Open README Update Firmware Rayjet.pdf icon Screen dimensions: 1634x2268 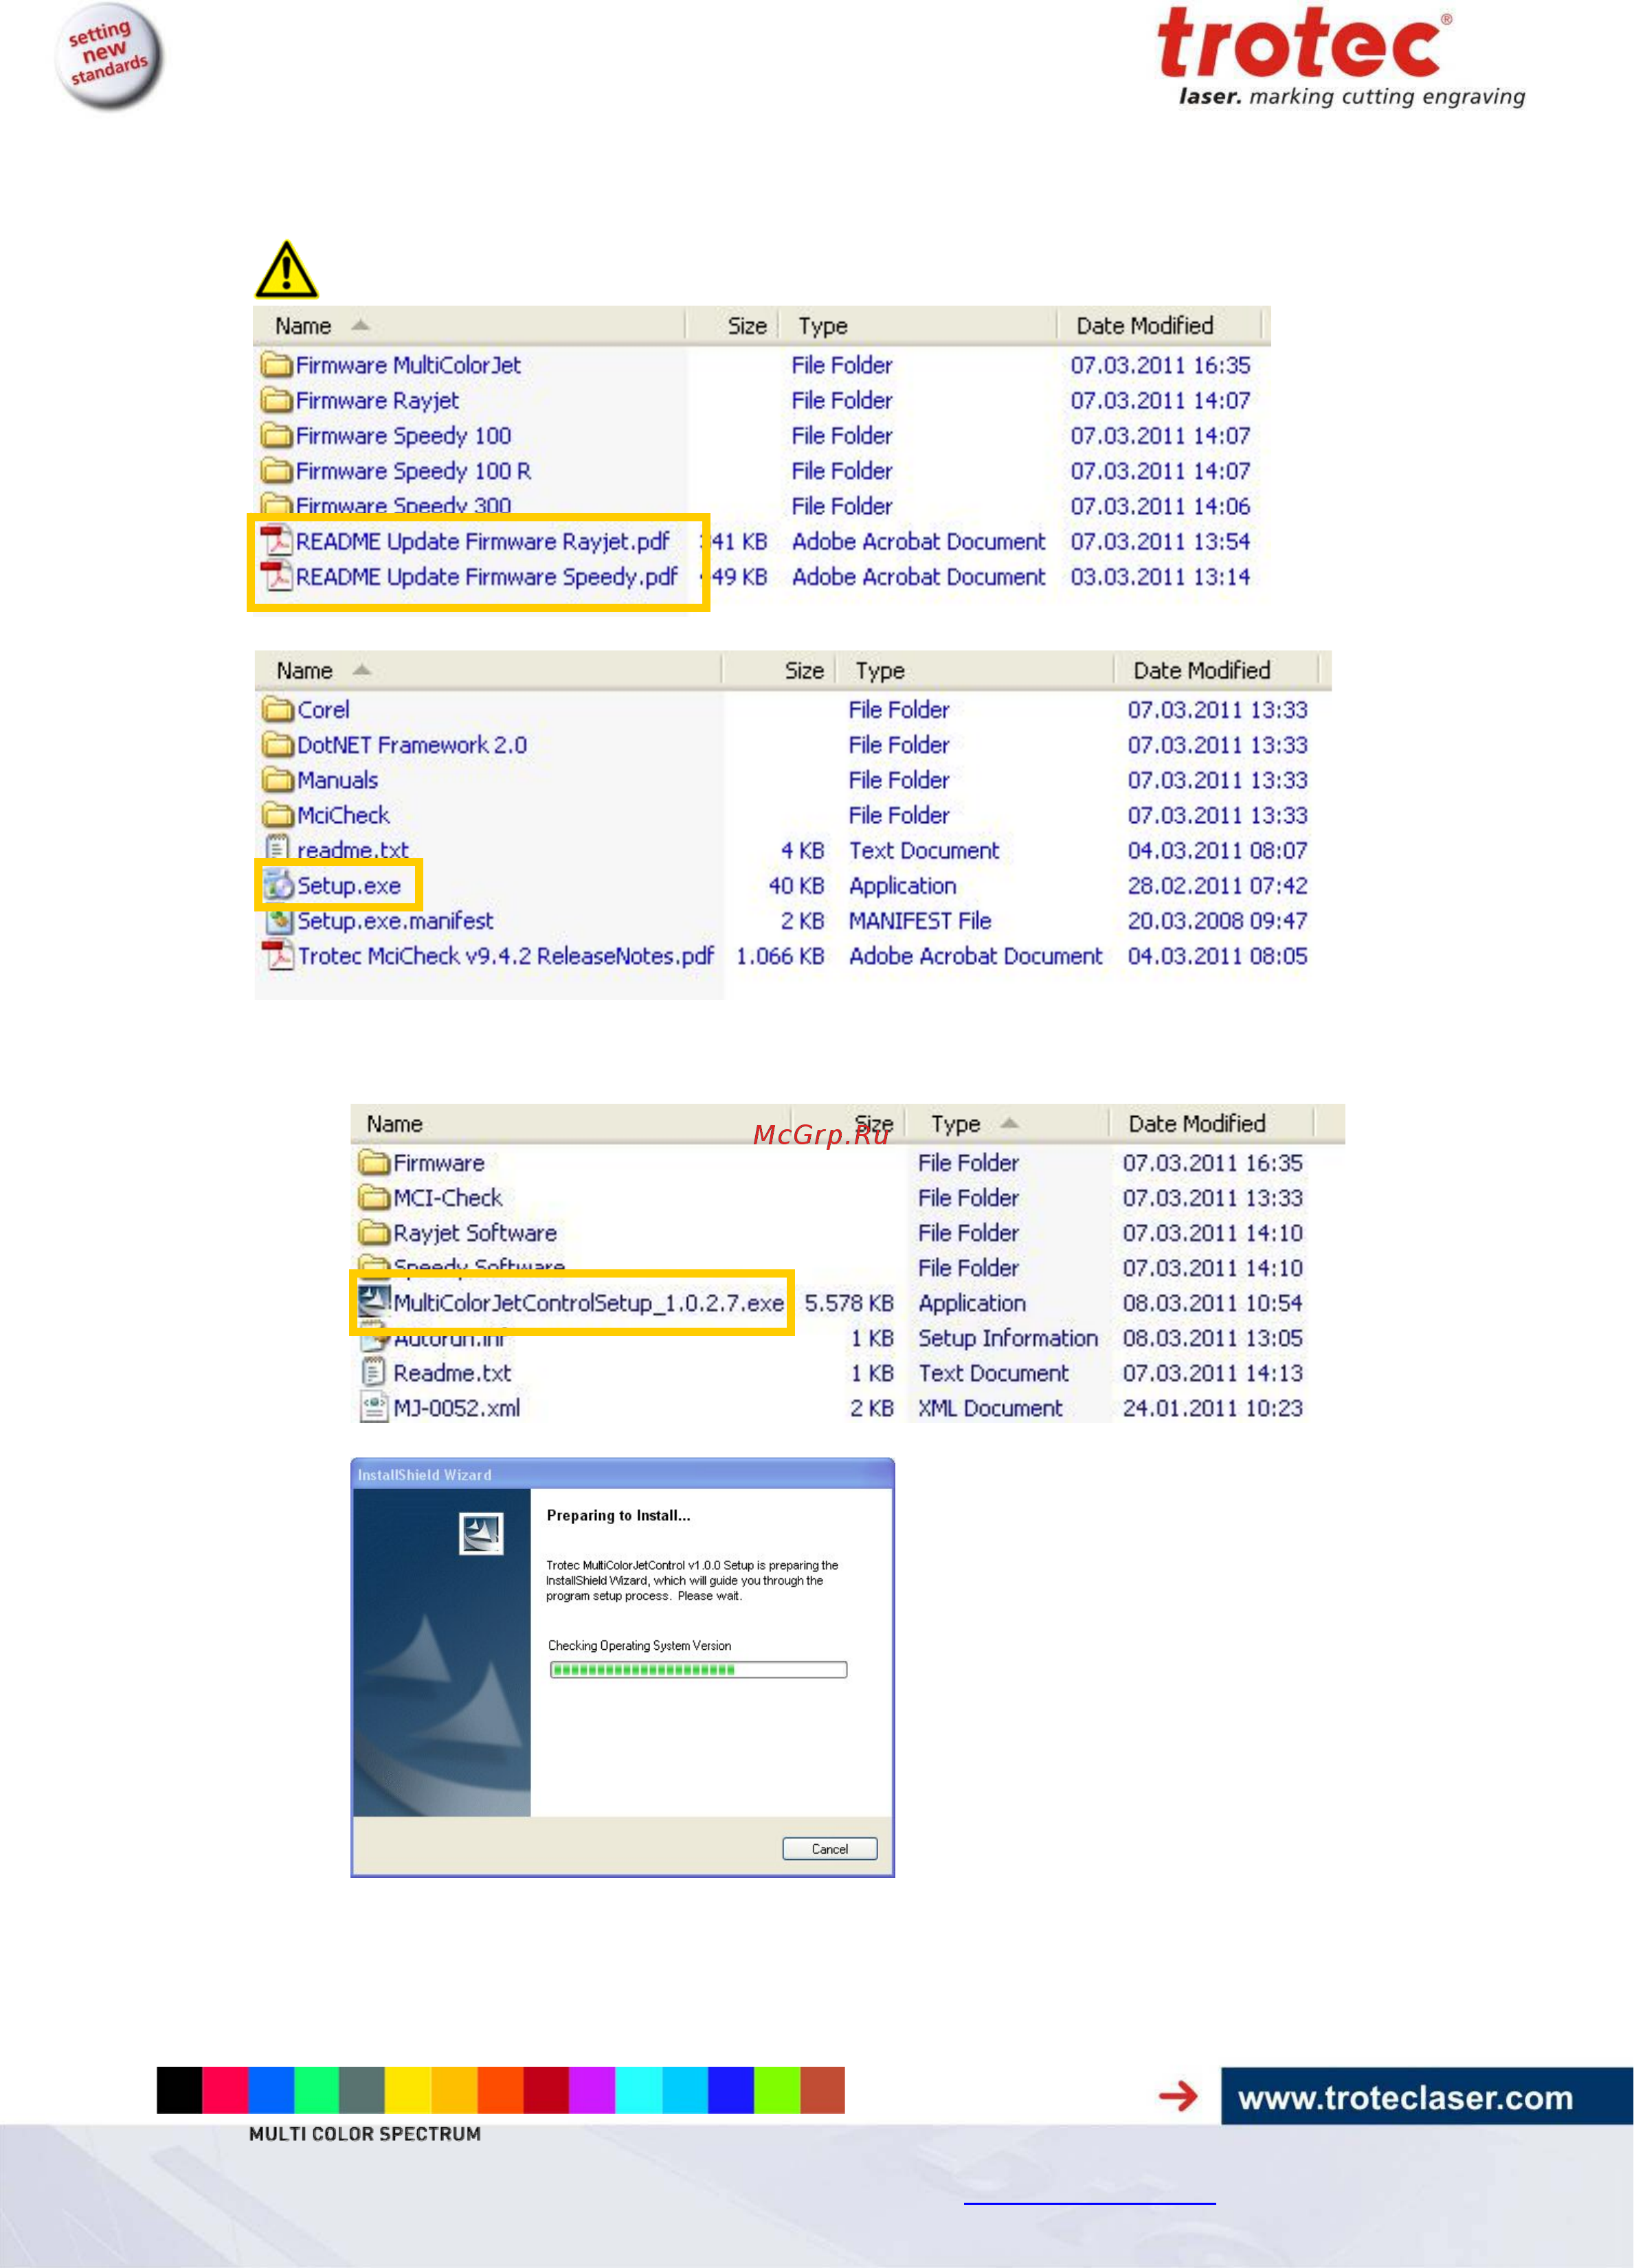276,541
